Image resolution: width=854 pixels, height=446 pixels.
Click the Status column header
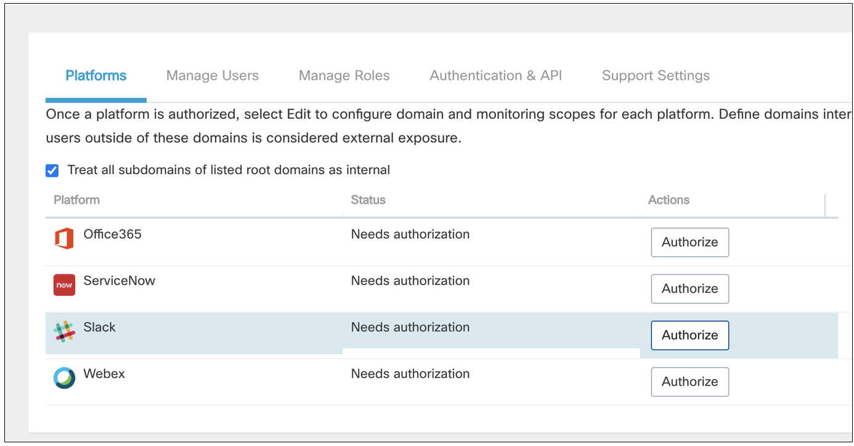click(368, 200)
